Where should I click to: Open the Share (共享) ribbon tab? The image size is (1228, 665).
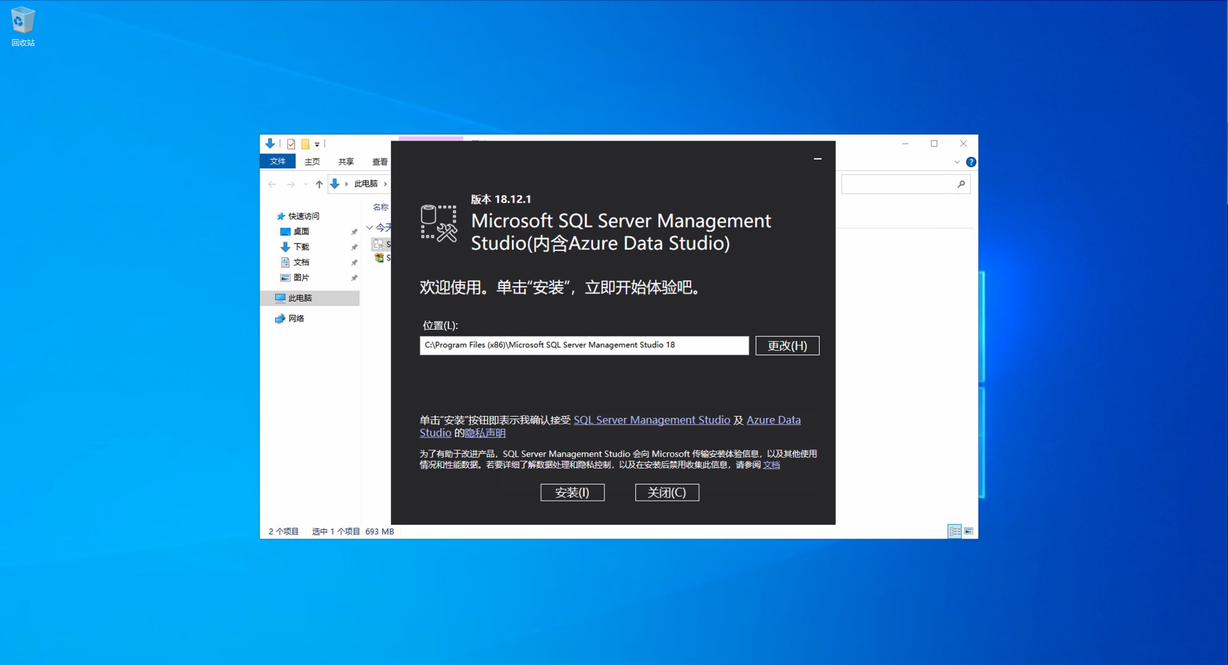pos(346,162)
